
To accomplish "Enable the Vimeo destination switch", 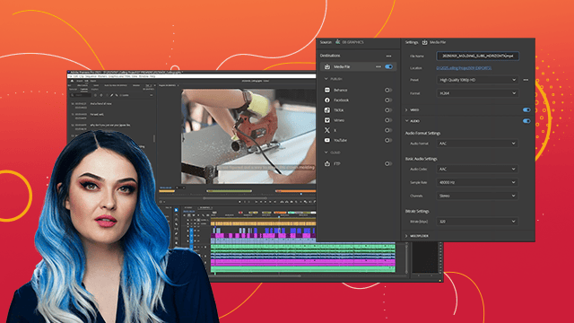I will (x=388, y=120).
